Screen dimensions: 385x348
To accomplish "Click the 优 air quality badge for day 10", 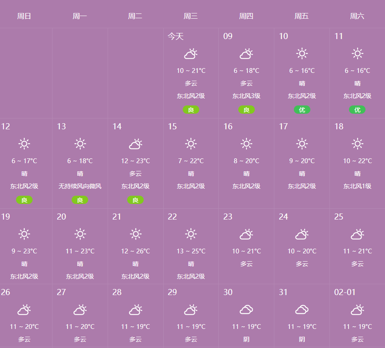I will tap(302, 110).
